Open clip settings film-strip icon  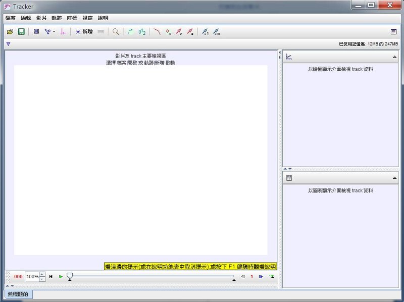point(36,32)
